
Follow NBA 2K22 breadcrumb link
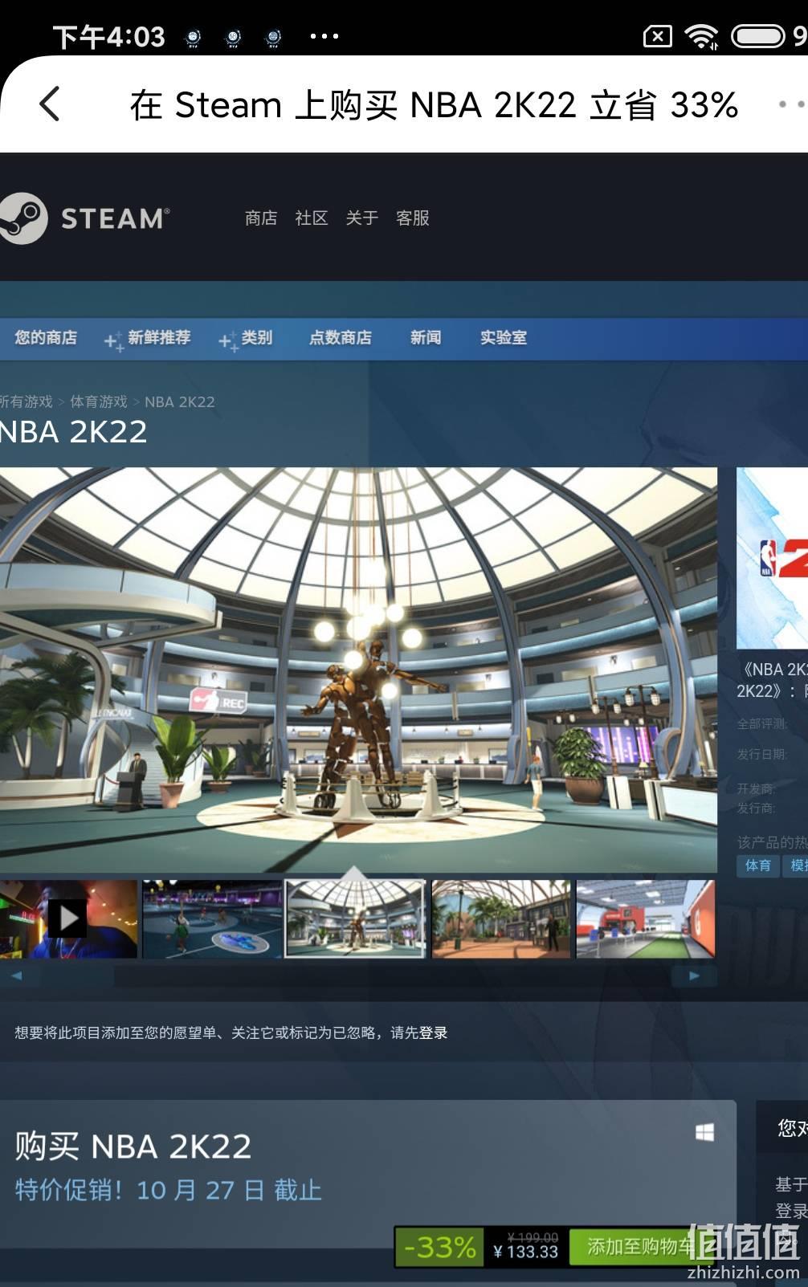[x=180, y=401]
